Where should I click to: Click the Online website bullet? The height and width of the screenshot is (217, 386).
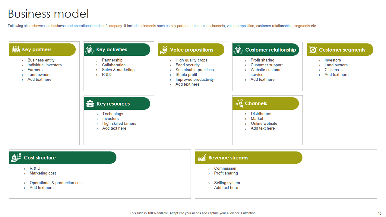pos(264,124)
